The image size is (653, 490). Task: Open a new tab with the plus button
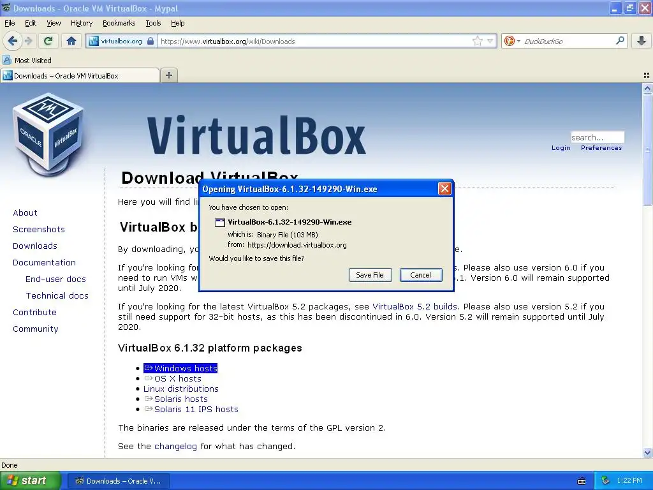click(168, 75)
